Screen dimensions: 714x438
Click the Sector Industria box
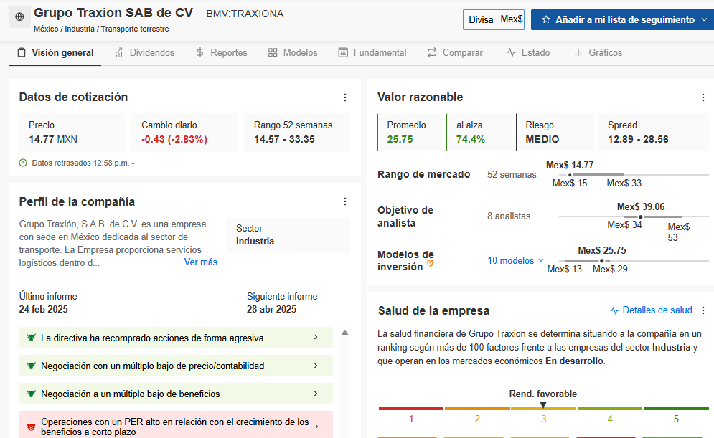point(288,234)
